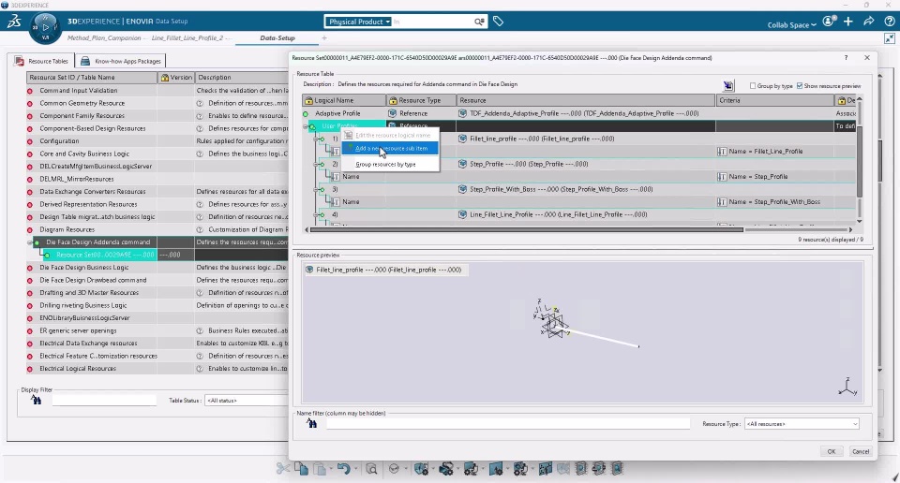Open the 3DEXPERIENCE compass
Image resolution: width=900 pixels, height=483 pixels.
(45, 27)
